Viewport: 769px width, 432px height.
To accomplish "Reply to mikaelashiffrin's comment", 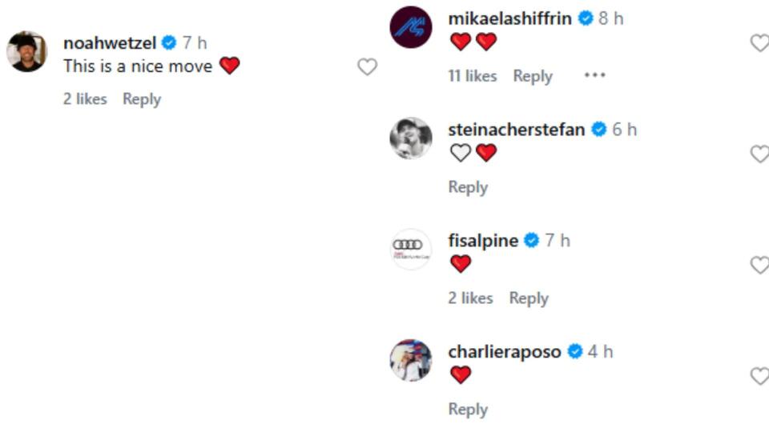I will coord(533,76).
